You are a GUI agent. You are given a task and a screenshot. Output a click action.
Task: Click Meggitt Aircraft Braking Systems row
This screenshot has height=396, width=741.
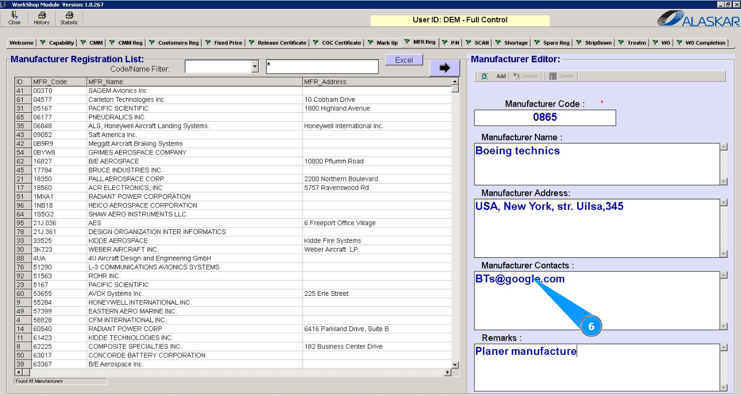[x=233, y=143]
